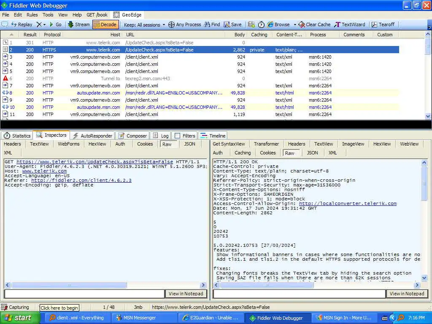Click the Replay toolbar button

click(22, 24)
